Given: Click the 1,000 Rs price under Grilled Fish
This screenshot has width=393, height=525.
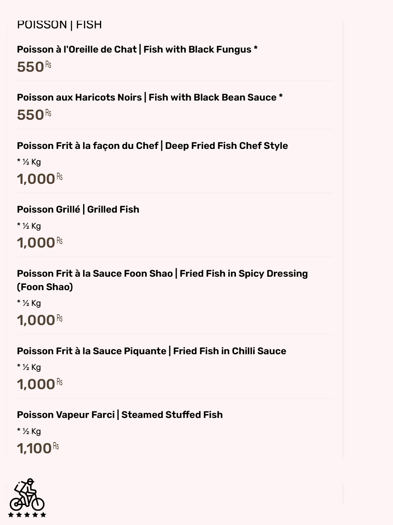Looking at the screenshot, I should pyautogui.click(x=40, y=243).
